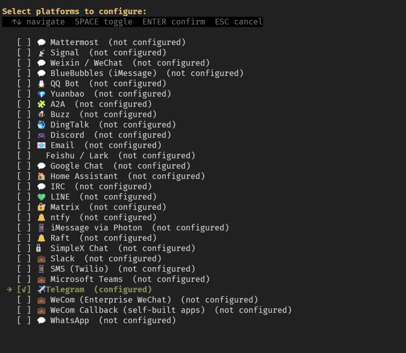Click the game controller icon for Discord

42,135
